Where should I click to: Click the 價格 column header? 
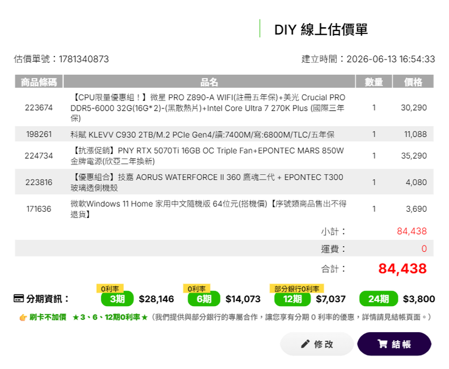[413, 81]
